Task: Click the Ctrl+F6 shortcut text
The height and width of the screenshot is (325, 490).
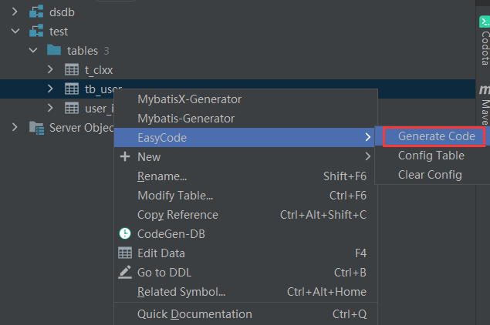Action: [x=348, y=196]
